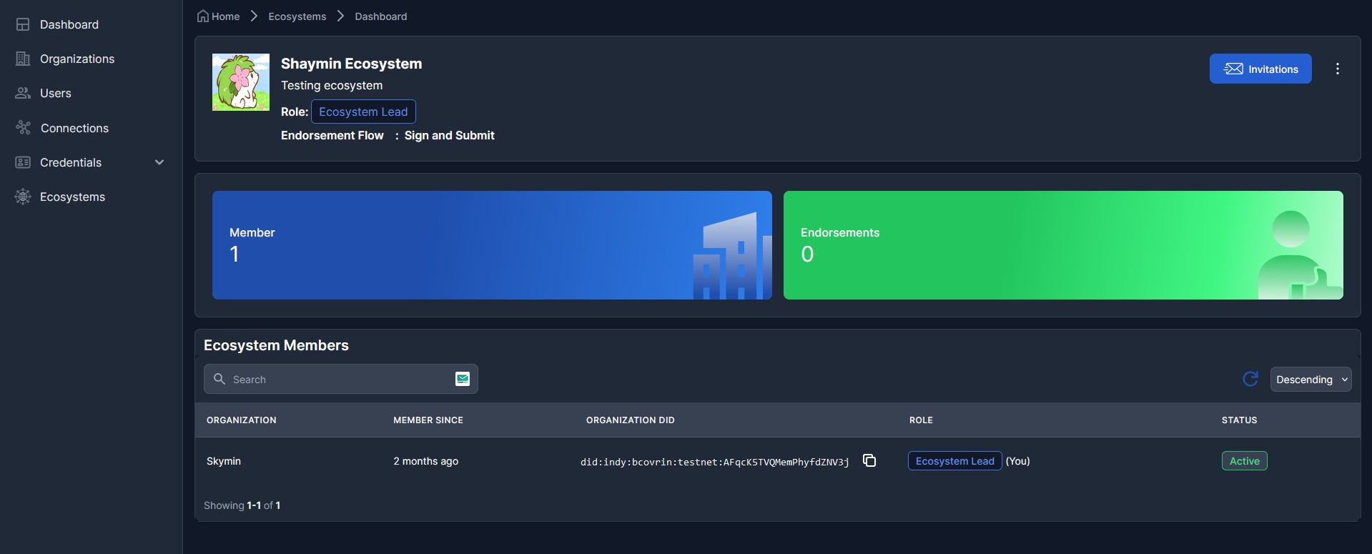
Task: Click the Member count card
Action: click(492, 245)
